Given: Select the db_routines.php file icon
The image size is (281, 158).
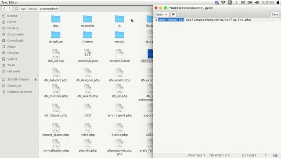Looking at the screenshot, I should [x=56, y=89].
